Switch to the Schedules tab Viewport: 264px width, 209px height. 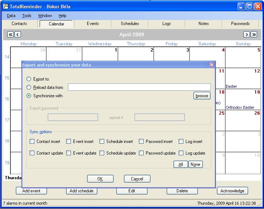[x=130, y=24]
